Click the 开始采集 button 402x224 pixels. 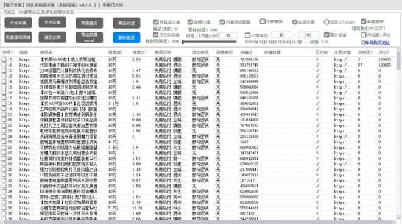pyautogui.click(x=18, y=23)
